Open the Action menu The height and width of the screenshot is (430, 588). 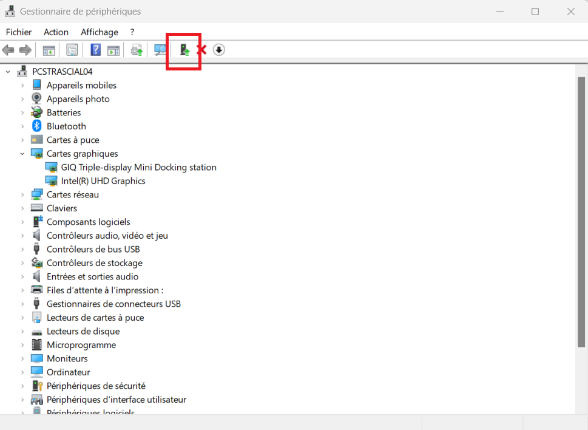[56, 32]
